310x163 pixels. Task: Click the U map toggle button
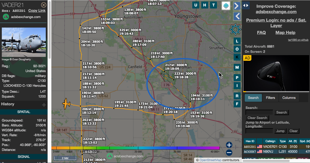click(196, 5)
